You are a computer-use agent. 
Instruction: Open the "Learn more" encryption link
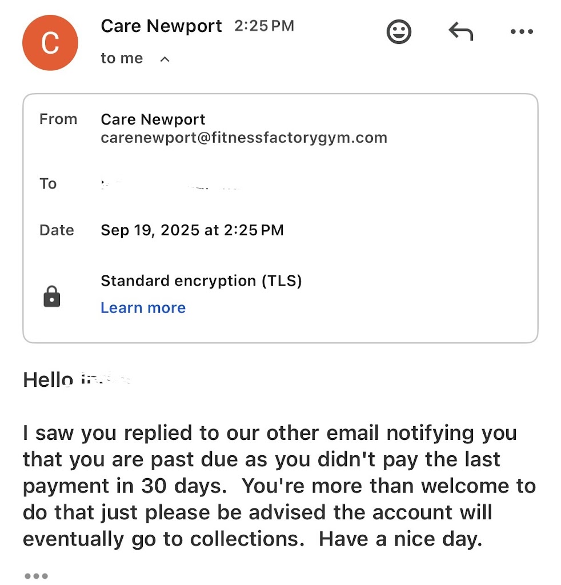tap(143, 308)
